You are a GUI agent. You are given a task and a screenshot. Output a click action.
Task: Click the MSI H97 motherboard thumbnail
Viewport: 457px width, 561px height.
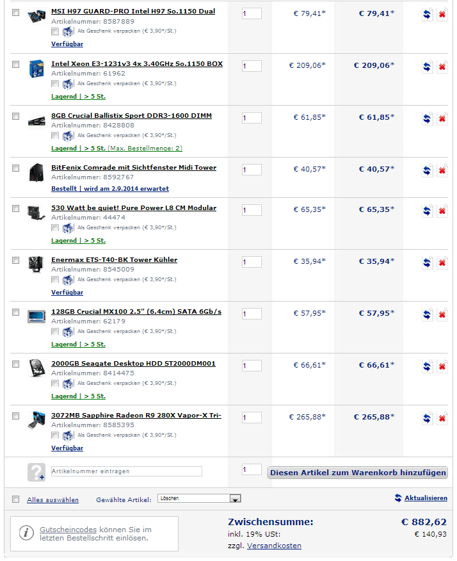(x=36, y=16)
